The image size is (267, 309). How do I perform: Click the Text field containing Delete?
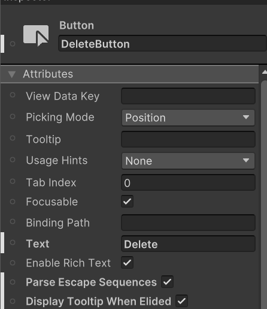tap(188, 244)
